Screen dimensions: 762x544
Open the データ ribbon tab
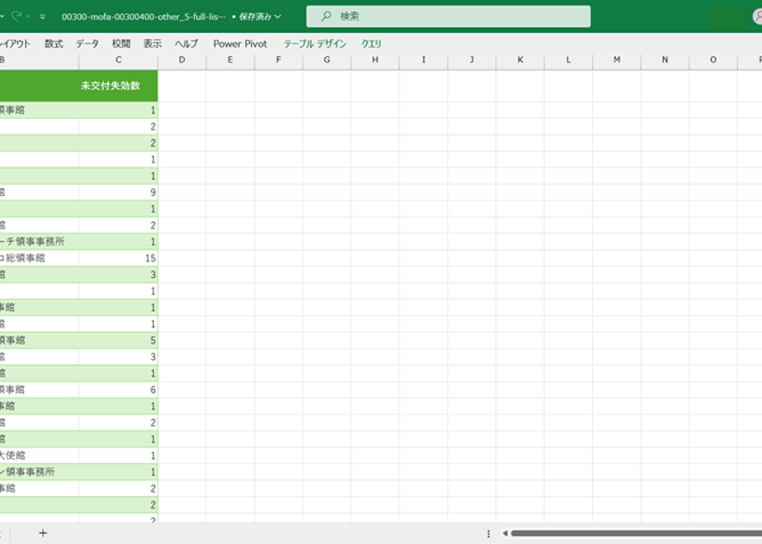87,44
